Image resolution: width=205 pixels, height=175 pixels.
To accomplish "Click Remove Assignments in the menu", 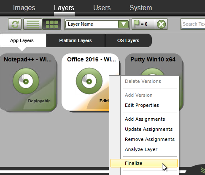I will click(150, 139).
